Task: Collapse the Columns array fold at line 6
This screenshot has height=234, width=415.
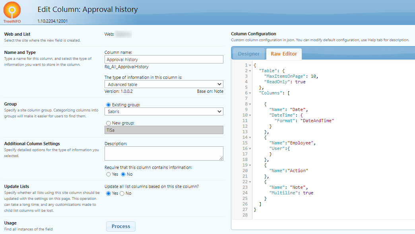Action: 250,93
